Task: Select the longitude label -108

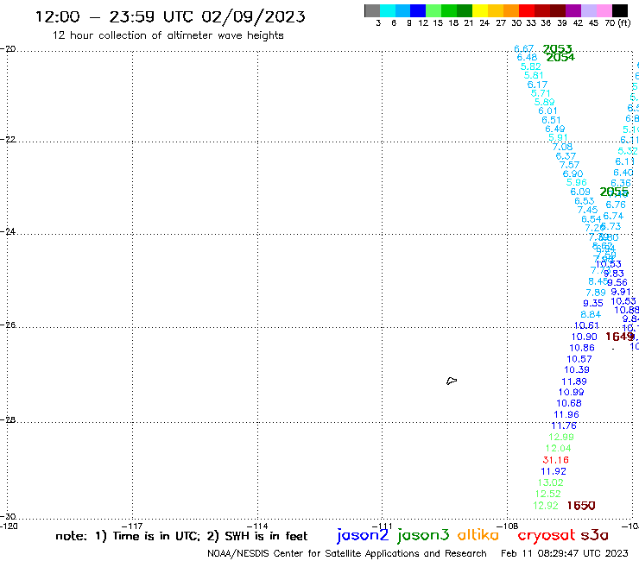Action: (508, 526)
